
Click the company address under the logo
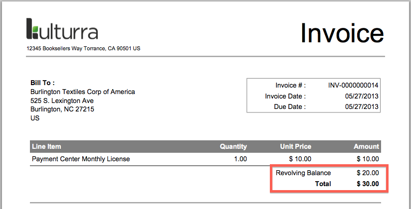83,49
